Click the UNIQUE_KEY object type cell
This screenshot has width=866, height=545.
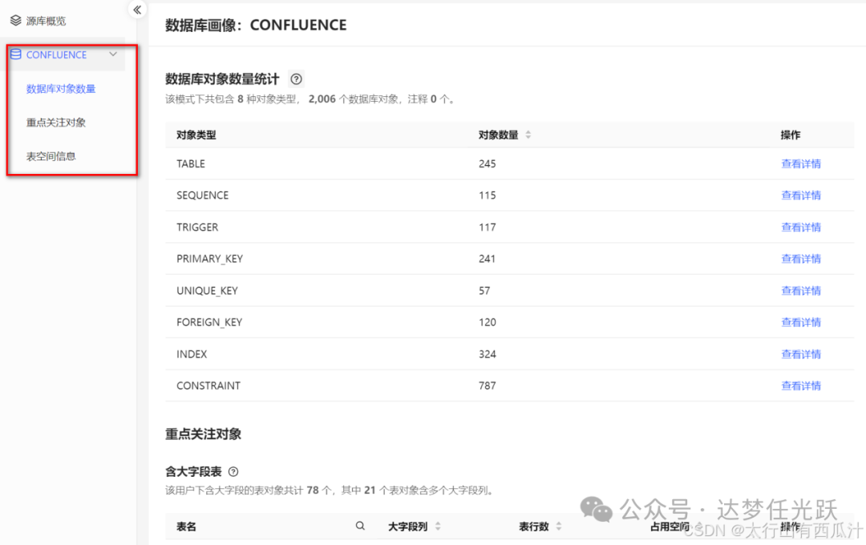coord(207,290)
